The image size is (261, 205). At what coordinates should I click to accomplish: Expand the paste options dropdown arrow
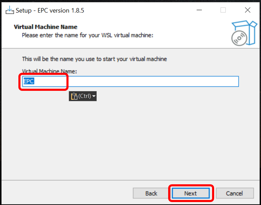pos(94,96)
